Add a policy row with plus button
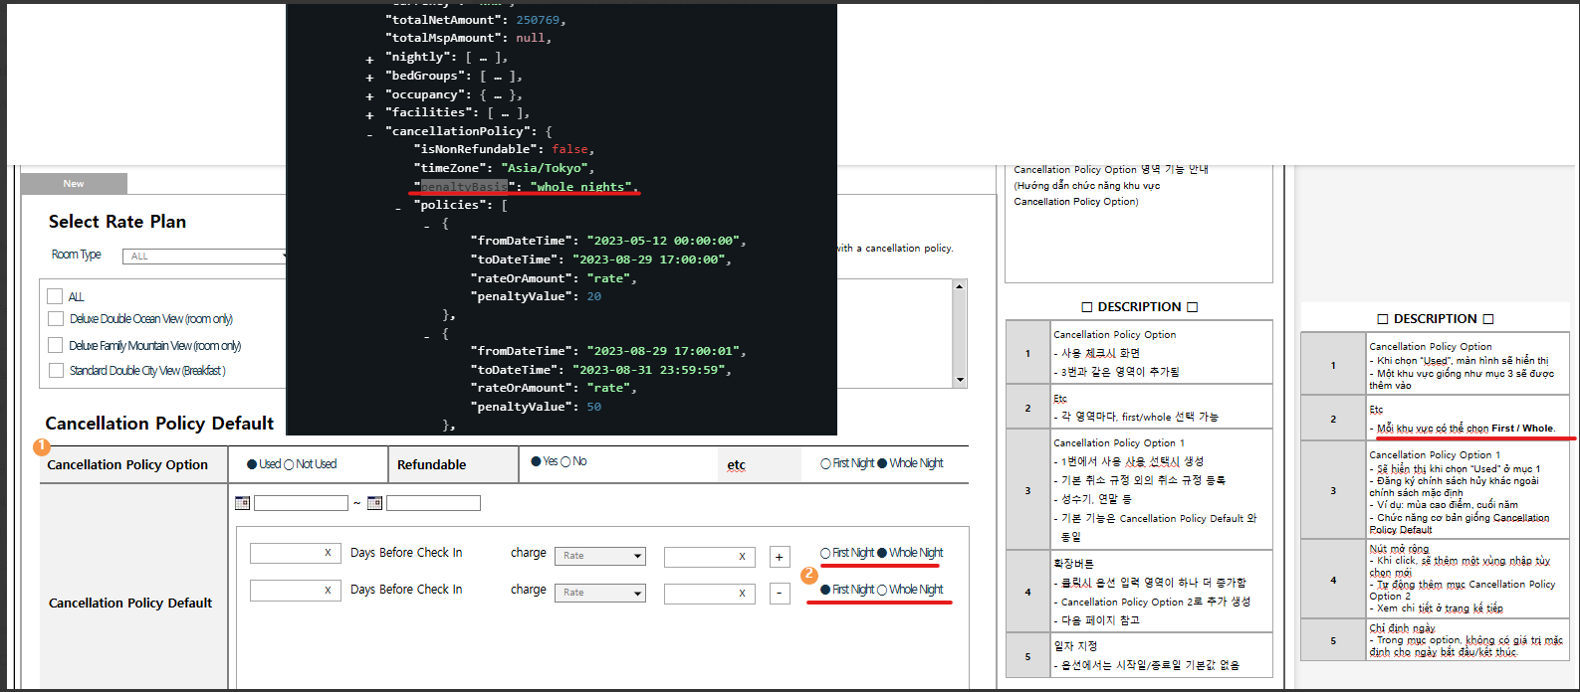Screen dimensions: 1580x692 coord(780,557)
